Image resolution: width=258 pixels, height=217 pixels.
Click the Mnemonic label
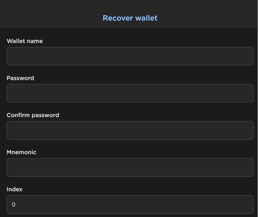coord(21,152)
